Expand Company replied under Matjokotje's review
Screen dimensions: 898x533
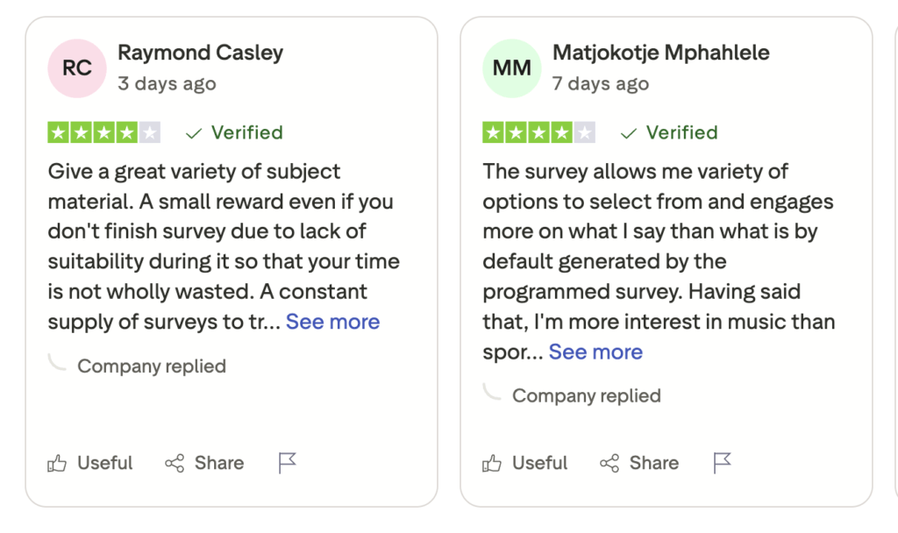(586, 395)
